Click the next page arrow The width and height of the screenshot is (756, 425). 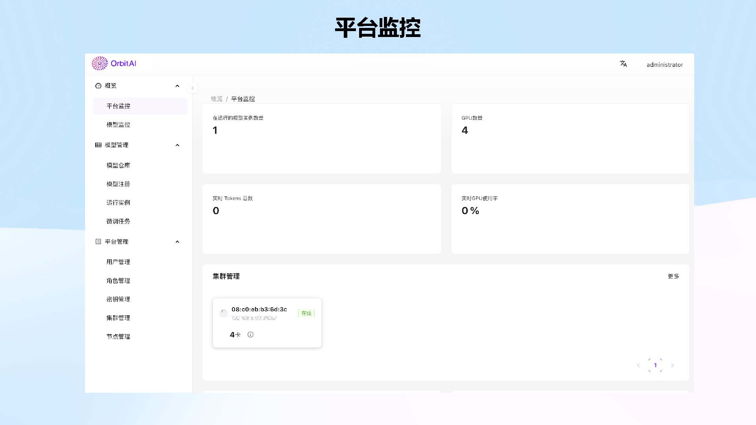[x=673, y=365]
